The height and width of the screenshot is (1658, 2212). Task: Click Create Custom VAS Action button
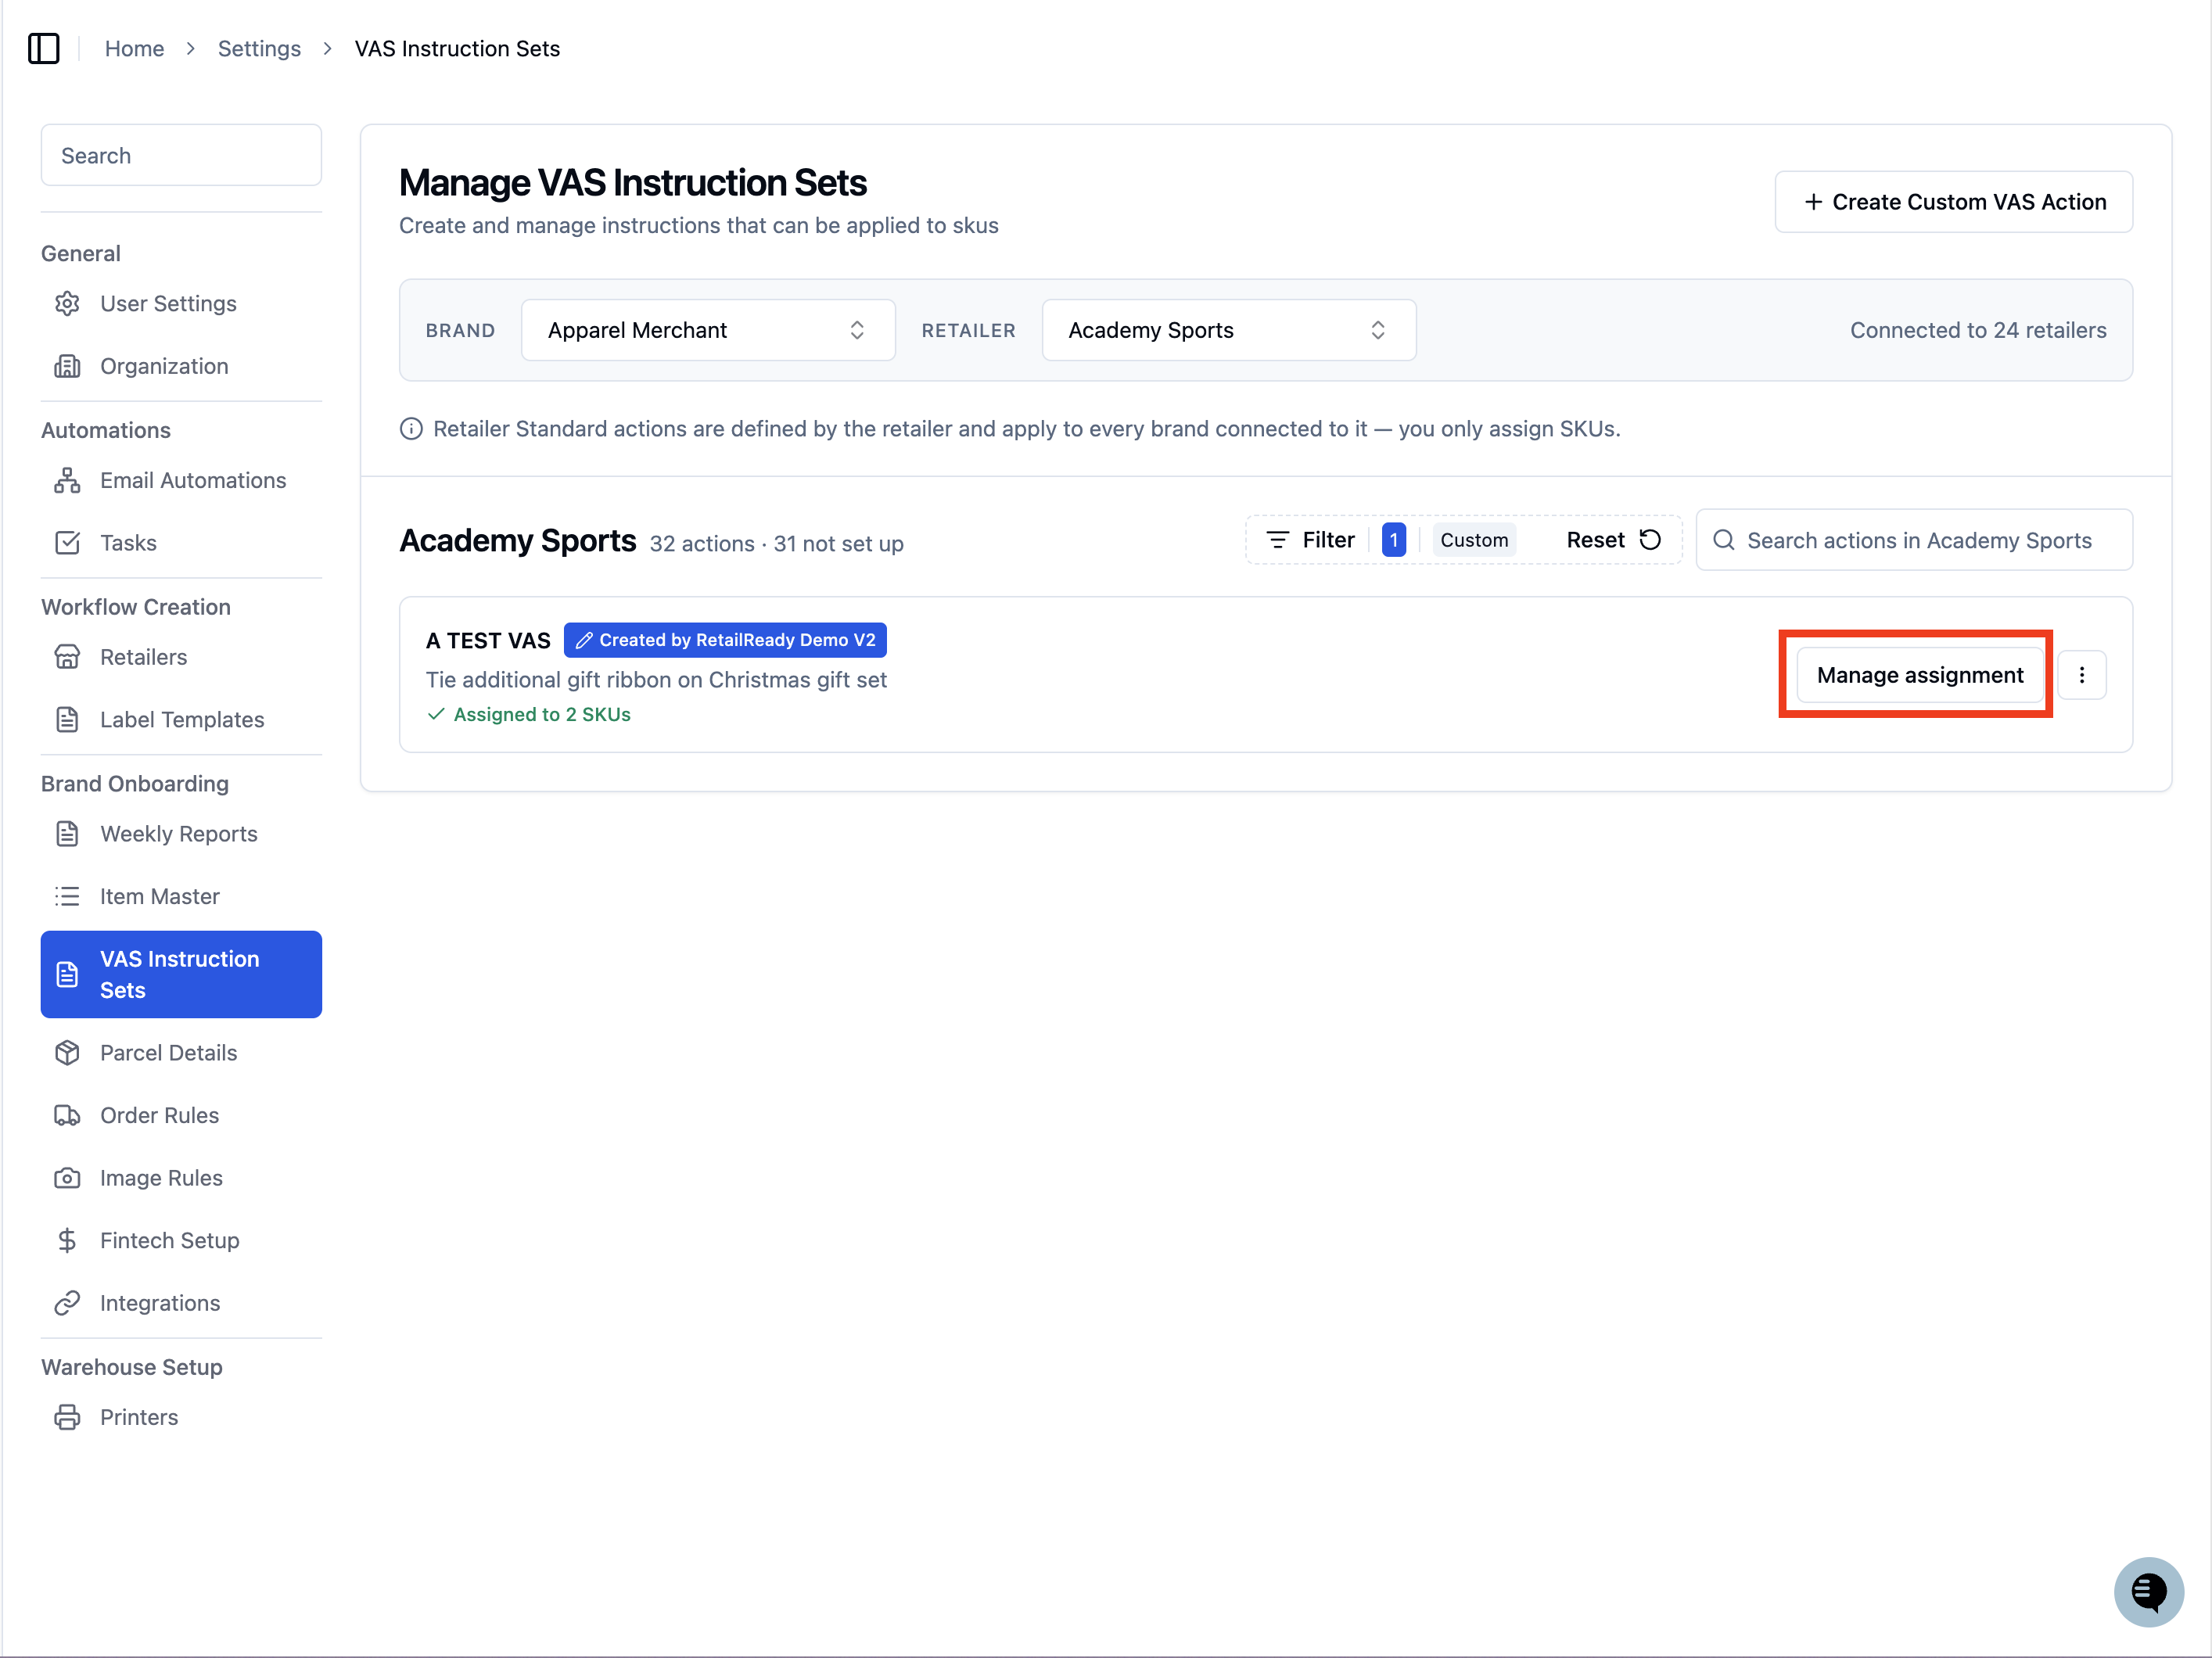1954,202
